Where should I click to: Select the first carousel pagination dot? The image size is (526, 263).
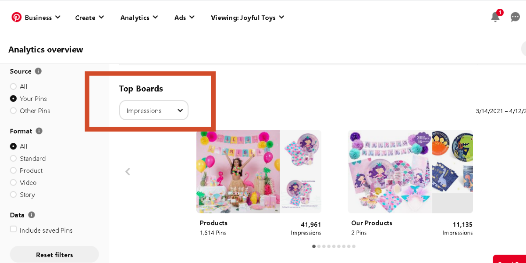(314, 246)
